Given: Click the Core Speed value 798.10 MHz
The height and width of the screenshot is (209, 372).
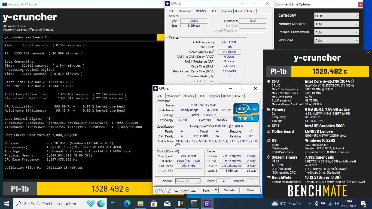Looking at the screenshot, I should [x=188, y=156].
